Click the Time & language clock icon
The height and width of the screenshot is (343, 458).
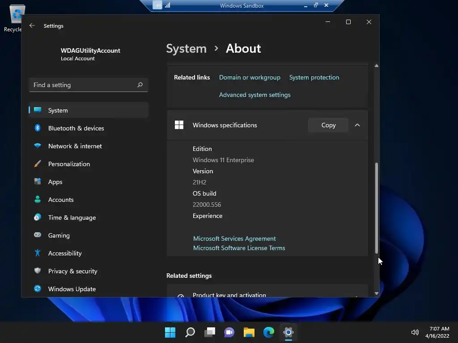(x=38, y=218)
